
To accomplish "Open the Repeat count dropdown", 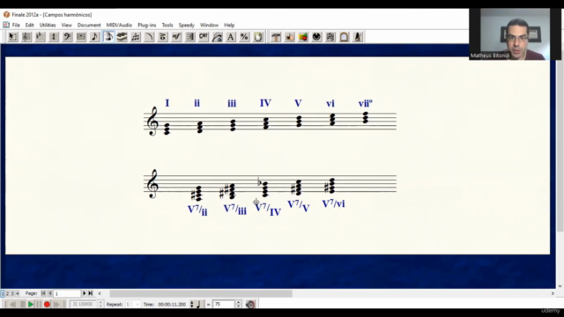I will click(137, 305).
